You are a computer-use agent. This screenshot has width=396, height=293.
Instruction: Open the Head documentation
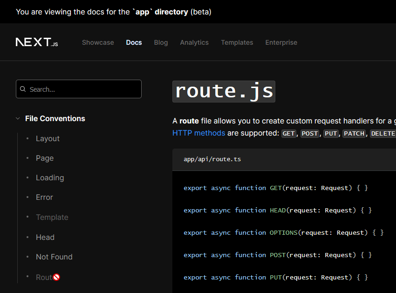coord(45,237)
